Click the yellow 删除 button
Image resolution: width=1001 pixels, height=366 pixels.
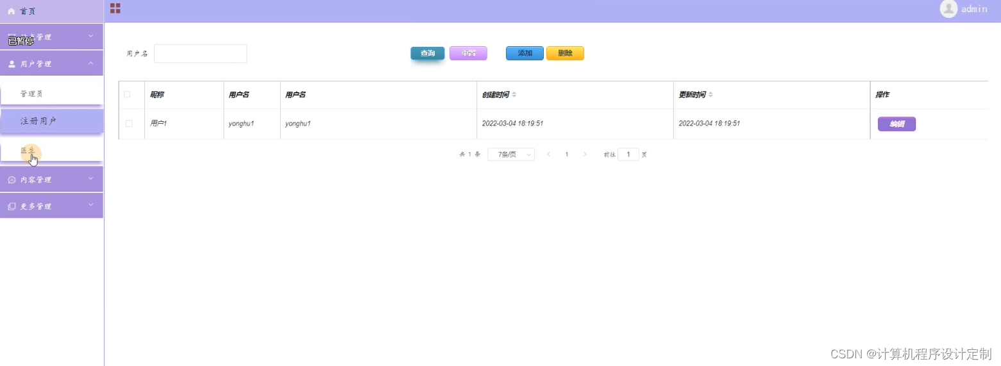[x=565, y=53]
